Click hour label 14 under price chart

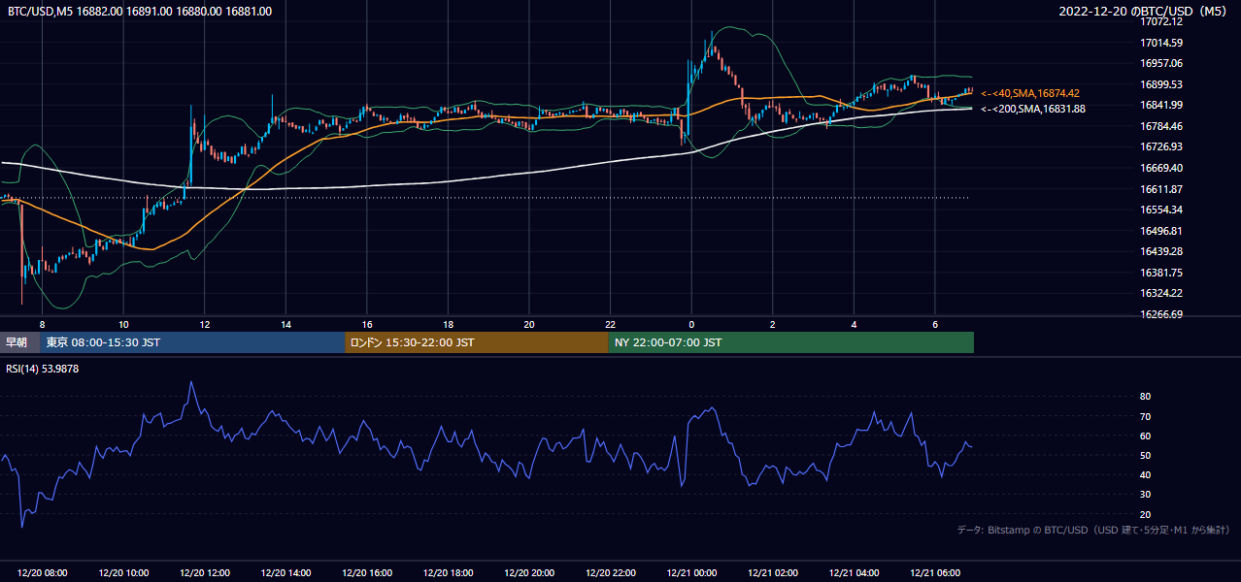click(285, 324)
